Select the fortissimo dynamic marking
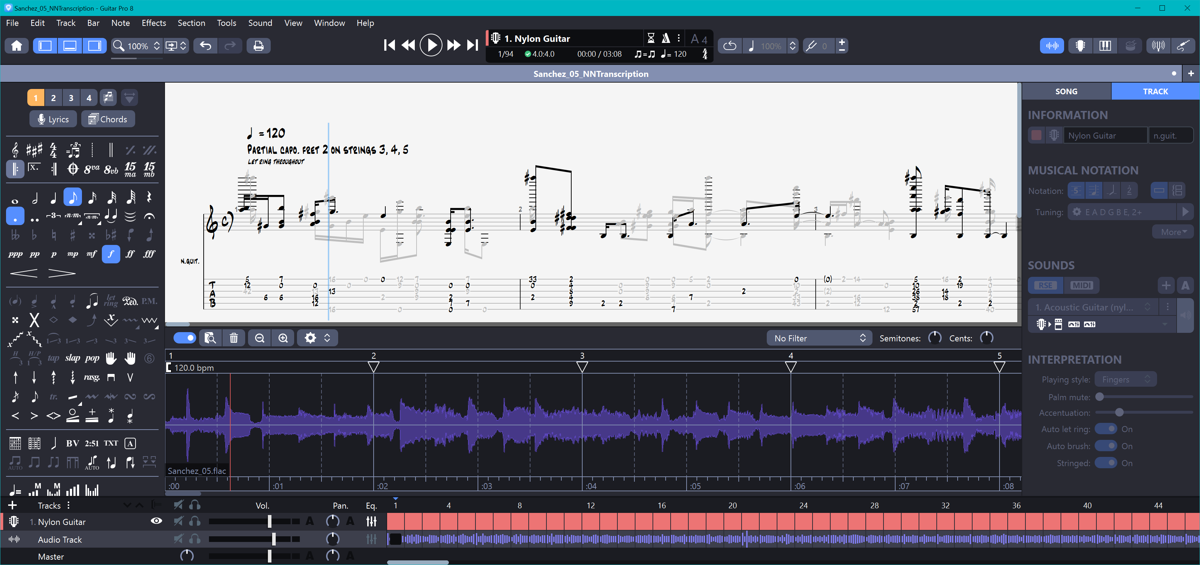 pyautogui.click(x=130, y=254)
